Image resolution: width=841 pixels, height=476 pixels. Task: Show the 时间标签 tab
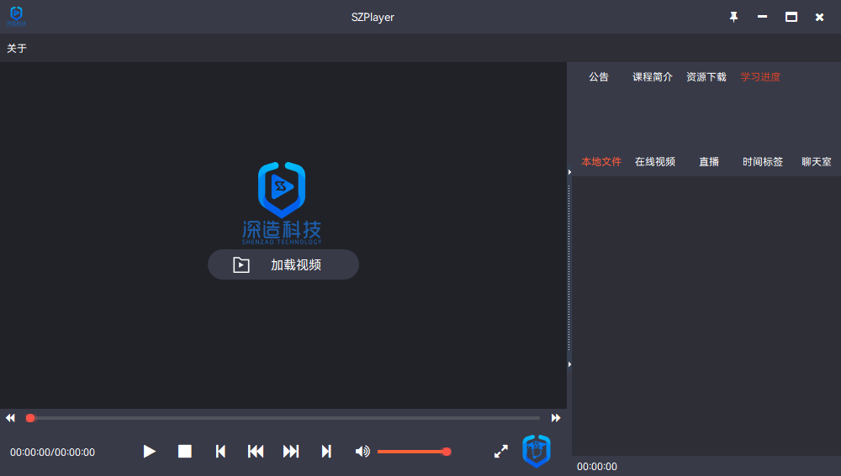[762, 162]
